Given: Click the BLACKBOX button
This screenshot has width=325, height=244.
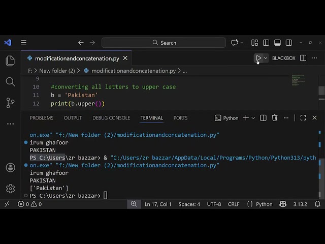Looking at the screenshot, I should pyautogui.click(x=283, y=58).
